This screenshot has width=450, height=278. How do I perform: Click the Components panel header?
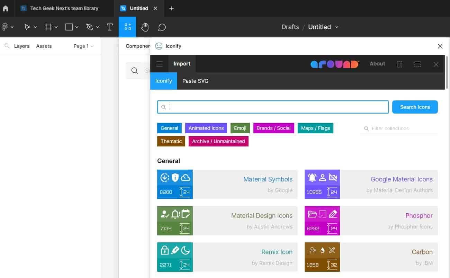click(138, 46)
